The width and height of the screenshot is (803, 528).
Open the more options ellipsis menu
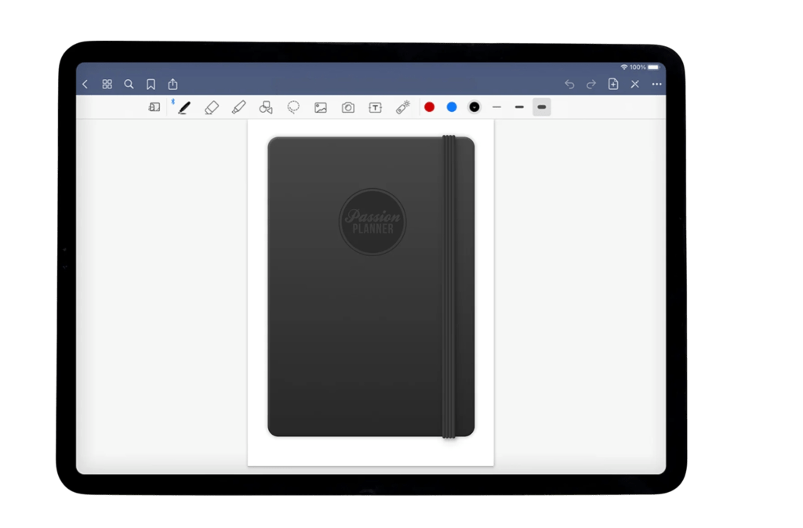click(656, 85)
